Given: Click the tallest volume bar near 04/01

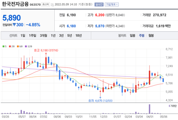Looking at the screenshot, I should pos(149,109).
